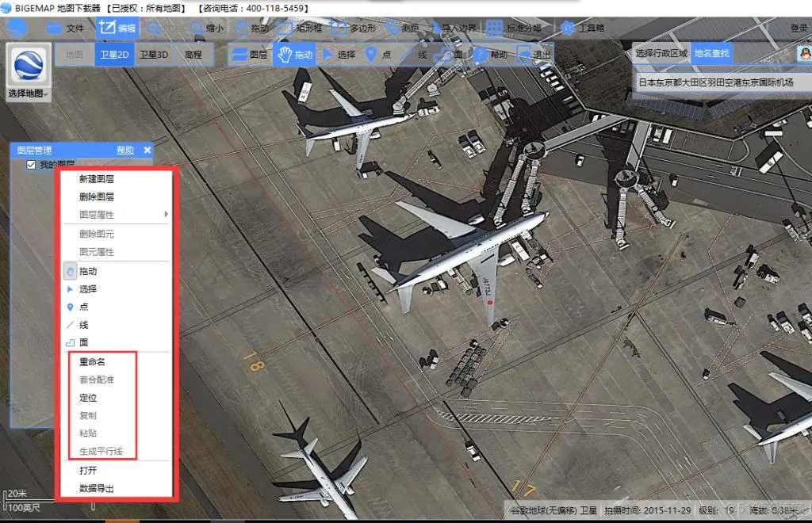Click the edit bar 帮助 help button

coord(490,55)
